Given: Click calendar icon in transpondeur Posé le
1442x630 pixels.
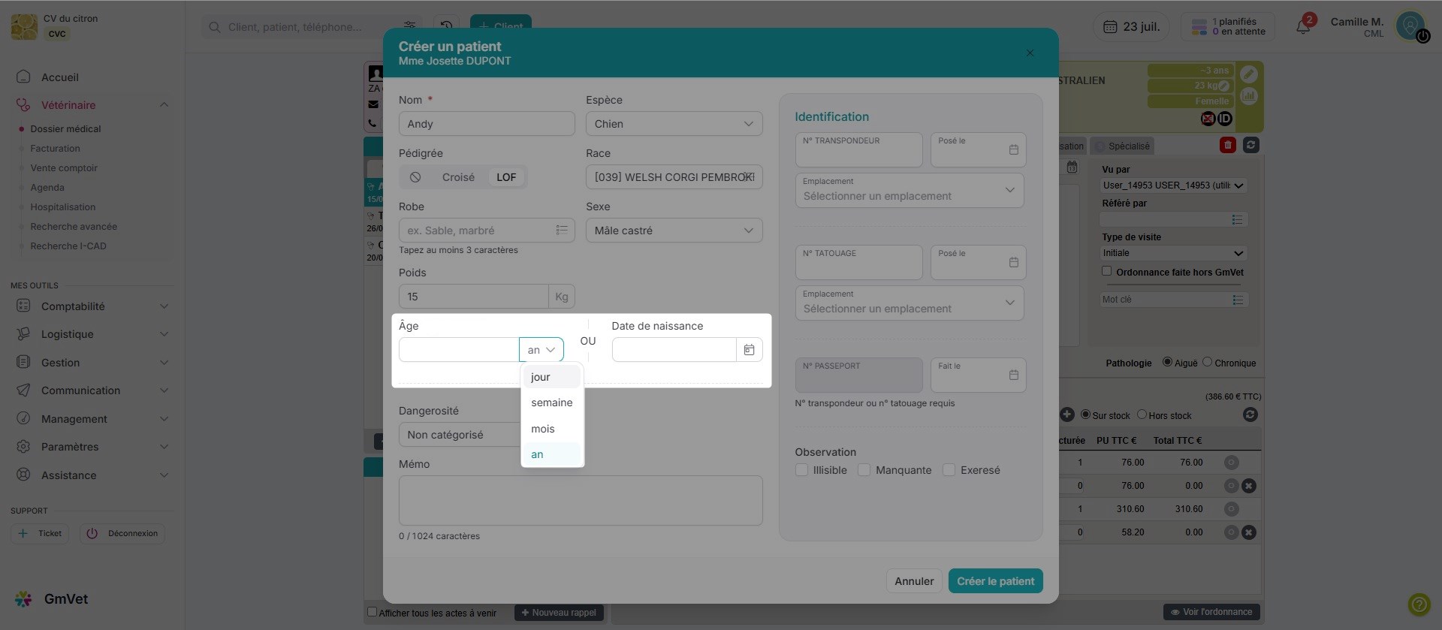Looking at the screenshot, I should tap(1013, 150).
